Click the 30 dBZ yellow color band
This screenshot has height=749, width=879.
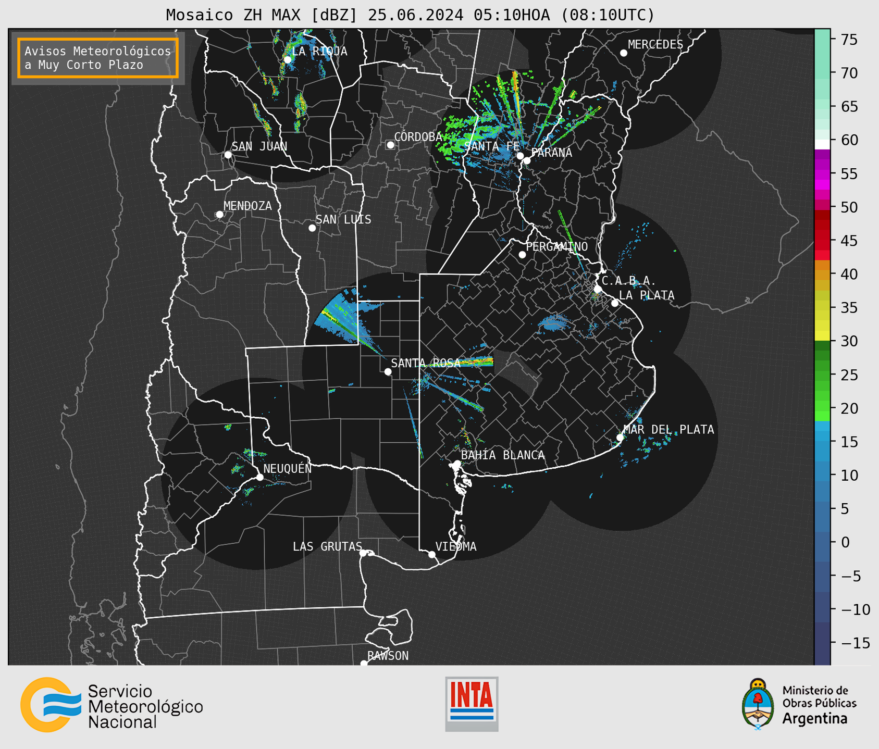822,336
